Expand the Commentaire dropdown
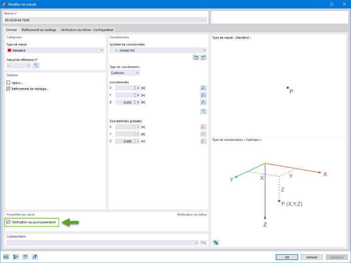 (196, 243)
